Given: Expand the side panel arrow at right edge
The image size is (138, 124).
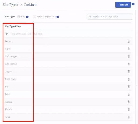Looking at the screenshot, I should pos(137,85).
